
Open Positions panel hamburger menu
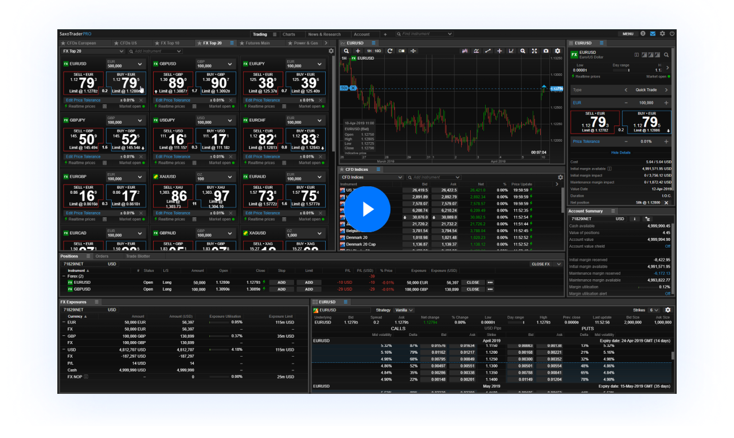(88, 256)
